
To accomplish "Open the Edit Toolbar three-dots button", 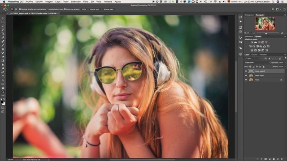I will pyautogui.click(x=3, y=96).
